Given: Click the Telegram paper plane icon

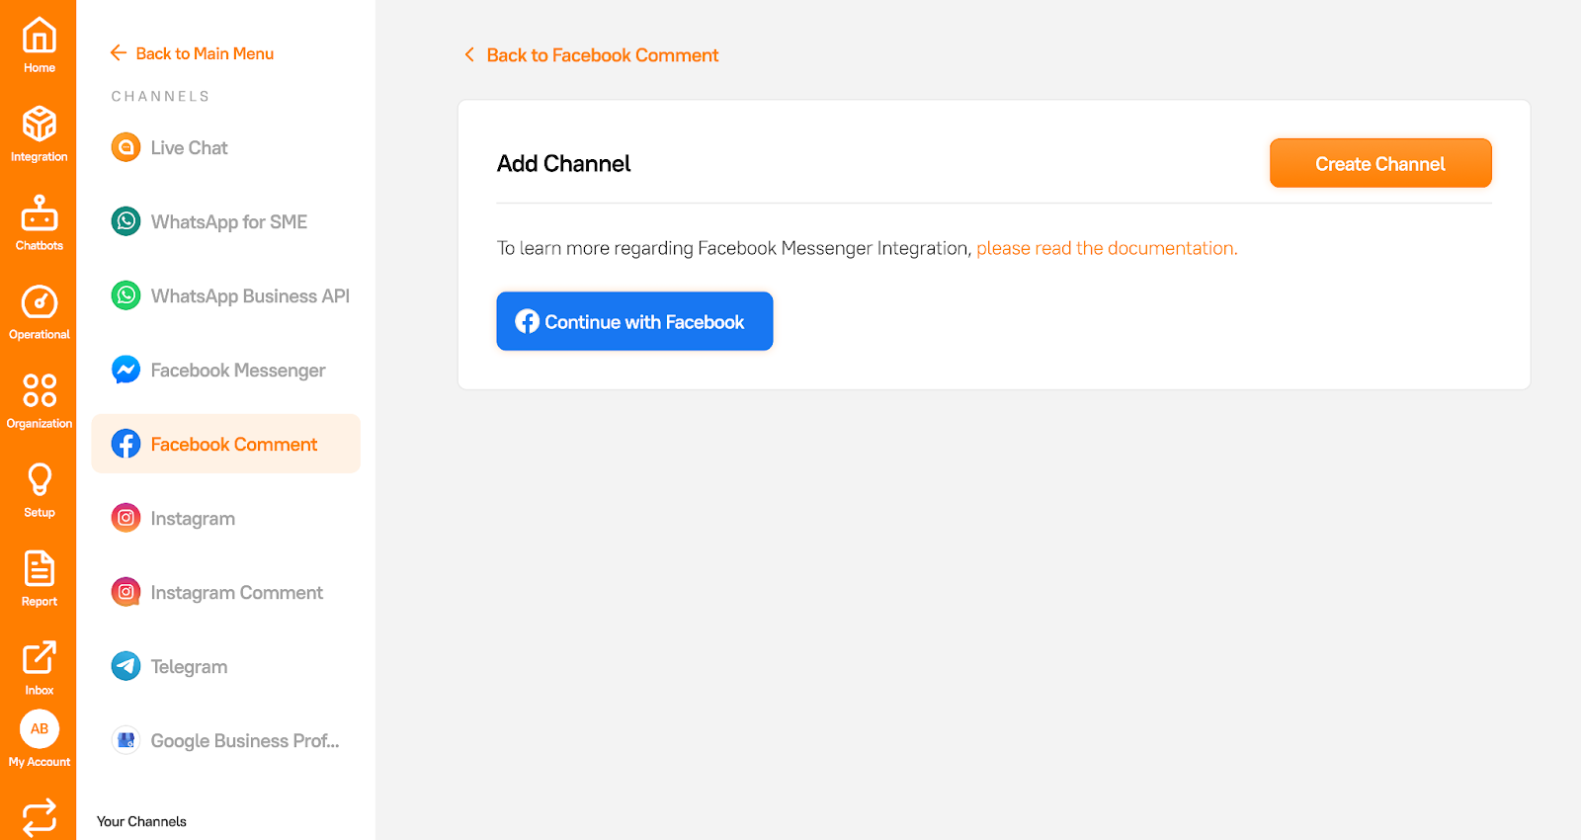Looking at the screenshot, I should tap(125, 666).
